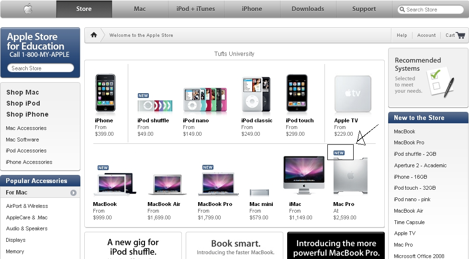Click the Recommended Systems heading
This screenshot has width=469, height=259.
[x=417, y=64]
